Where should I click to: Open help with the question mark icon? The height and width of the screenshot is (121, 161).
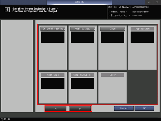click(x=157, y=2)
